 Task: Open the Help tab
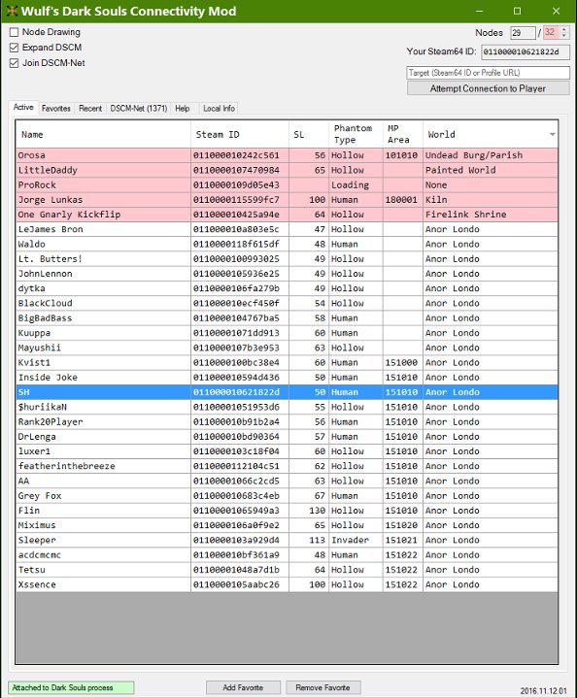pos(183,108)
